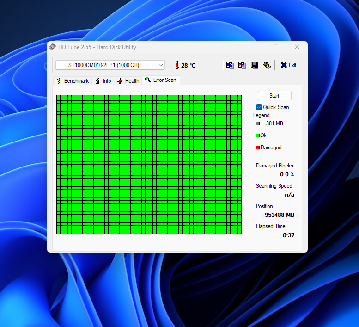
Task: Close the HD Tune window
Action: pyautogui.click(x=297, y=47)
